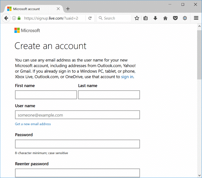
Task: Select the Microsoft account tab
Action: [34, 9]
